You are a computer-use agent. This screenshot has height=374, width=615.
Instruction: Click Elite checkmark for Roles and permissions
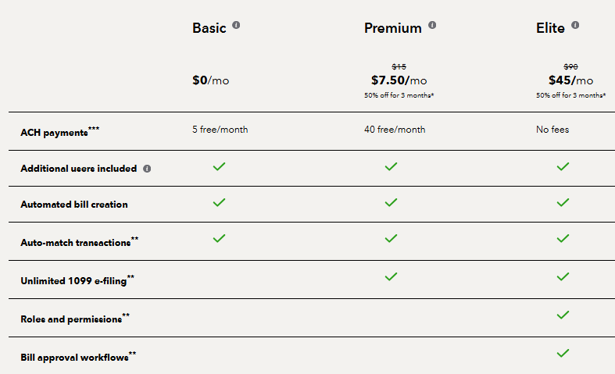point(563,315)
